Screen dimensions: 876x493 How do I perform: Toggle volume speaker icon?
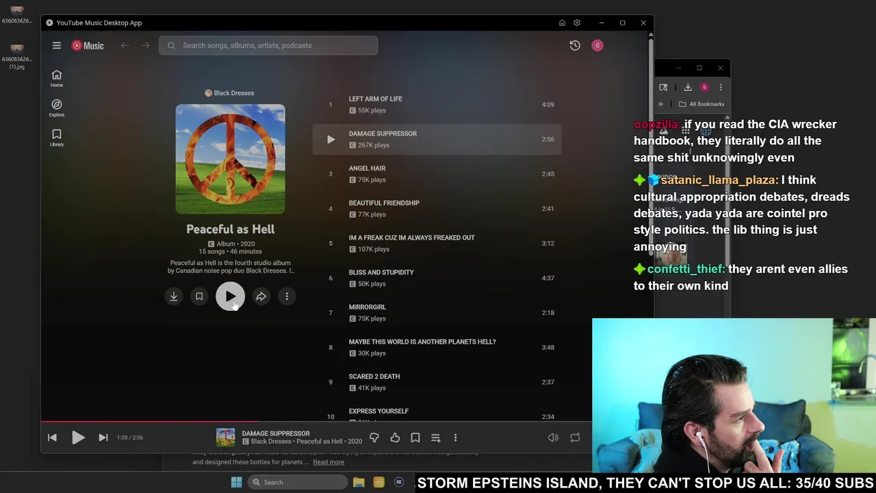coord(553,438)
